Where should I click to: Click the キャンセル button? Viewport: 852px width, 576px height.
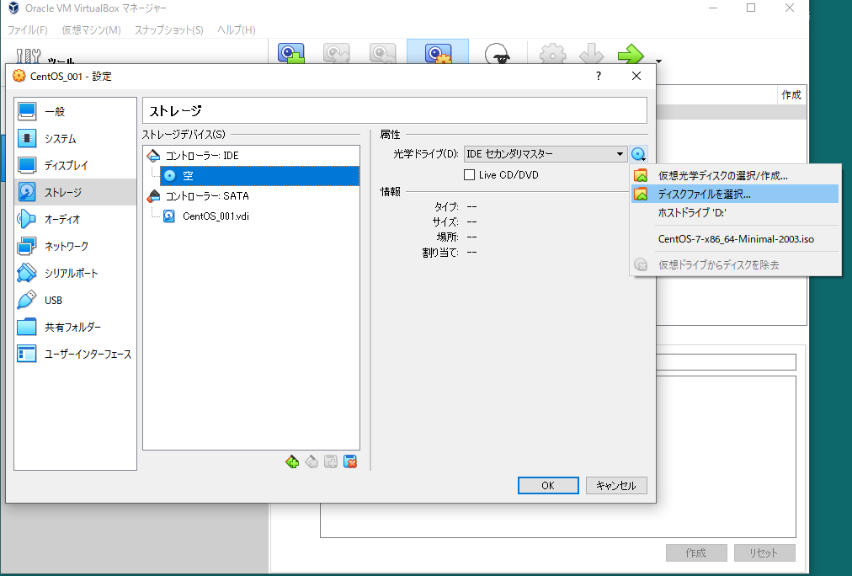616,485
